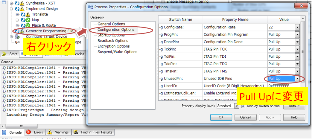Toggle the Display switch names checkbox
312x139 pixels.
[x=243, y=106]
